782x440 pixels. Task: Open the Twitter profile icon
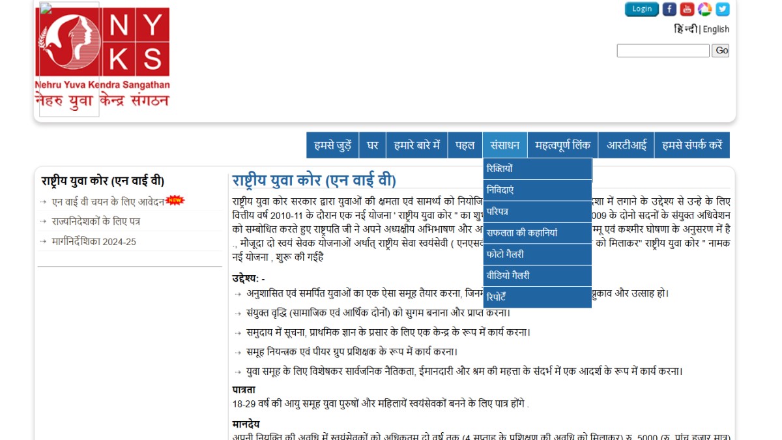(722, 9)
